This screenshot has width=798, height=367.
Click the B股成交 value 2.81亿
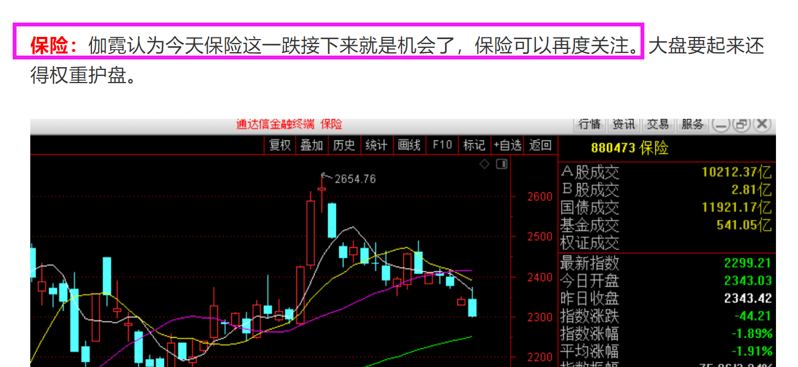[x=752, y=190]
